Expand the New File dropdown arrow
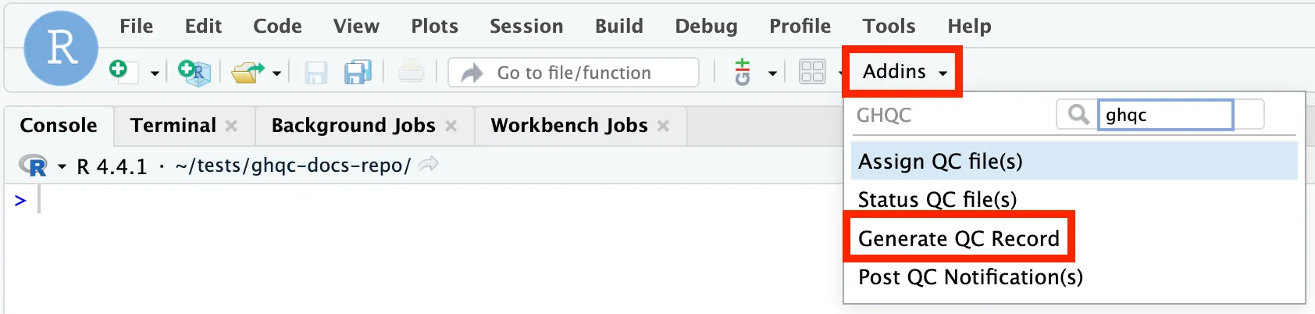1315x314 pixels. [155, 73]
